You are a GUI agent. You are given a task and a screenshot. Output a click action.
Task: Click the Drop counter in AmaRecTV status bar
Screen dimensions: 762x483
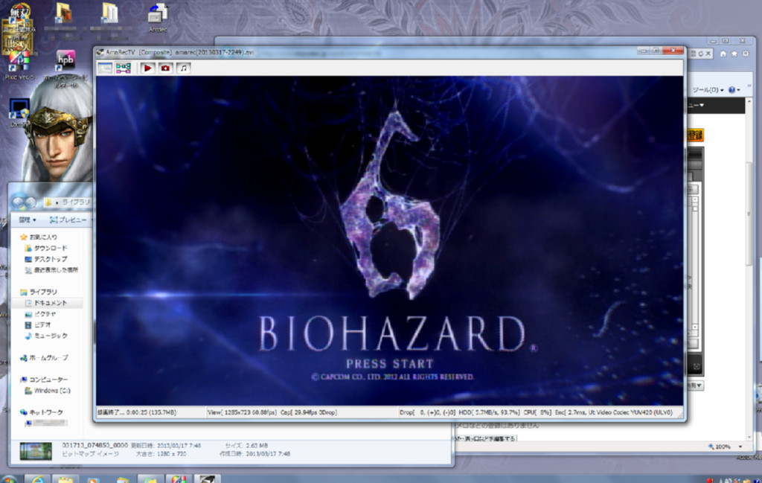427,412
